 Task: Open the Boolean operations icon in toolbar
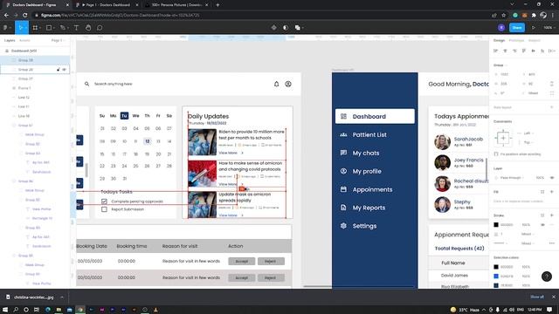(x=297, y=27)
